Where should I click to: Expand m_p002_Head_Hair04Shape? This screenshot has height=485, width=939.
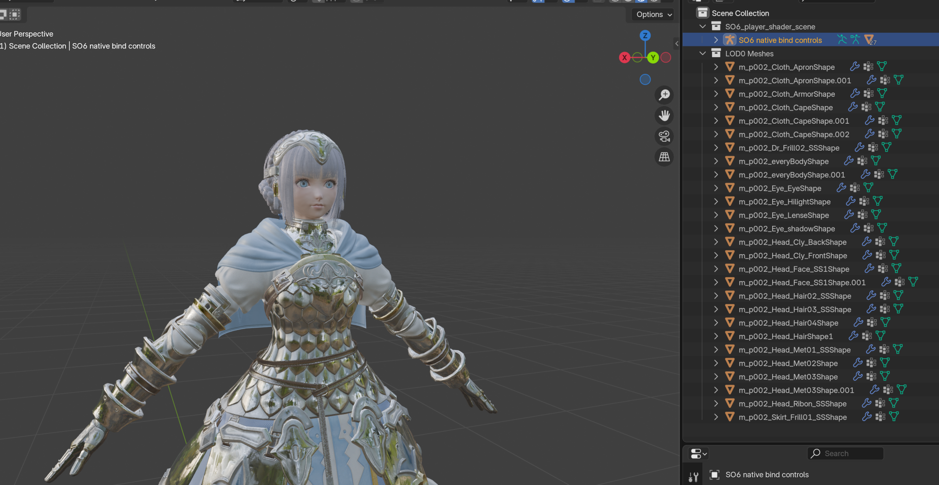pos(716,322)
